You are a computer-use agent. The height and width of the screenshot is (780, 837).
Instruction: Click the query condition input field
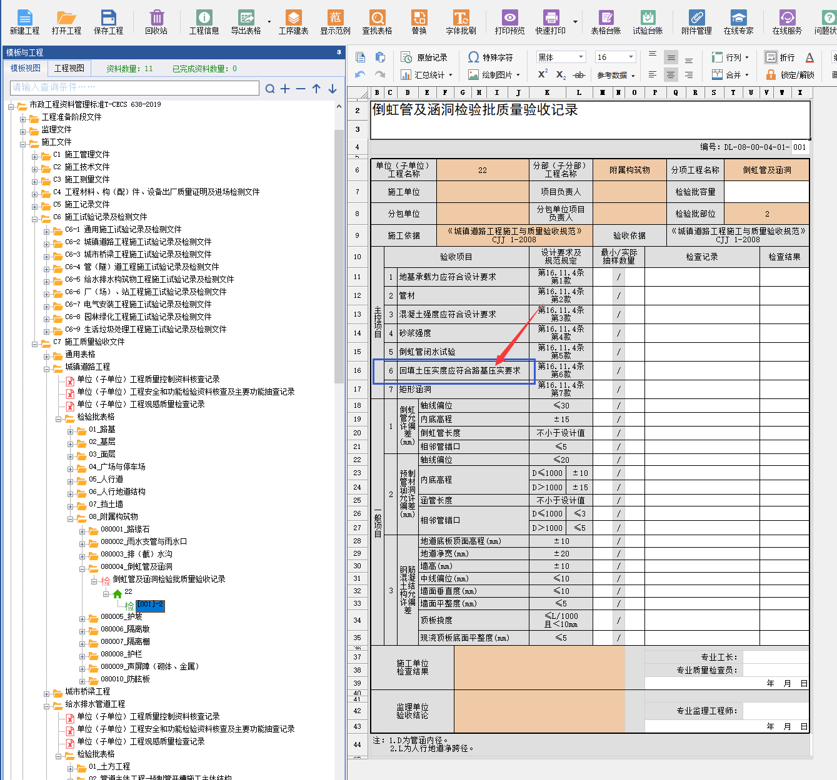point(134,87)
